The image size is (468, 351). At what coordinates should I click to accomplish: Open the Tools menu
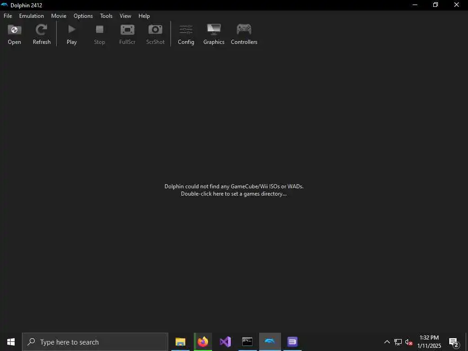coord(106,16)
